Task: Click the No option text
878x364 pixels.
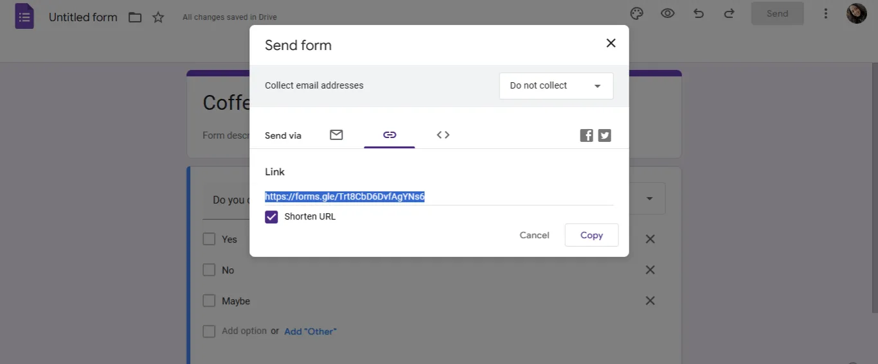Action: tap(228, 270)
